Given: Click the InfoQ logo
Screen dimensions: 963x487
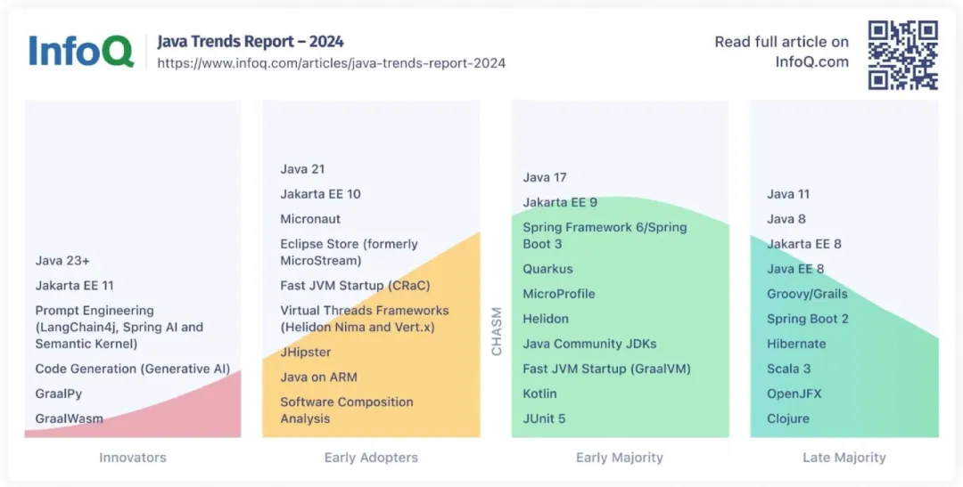Looking at the screenshot, I should pyautogui.click(x=80, y=51).
